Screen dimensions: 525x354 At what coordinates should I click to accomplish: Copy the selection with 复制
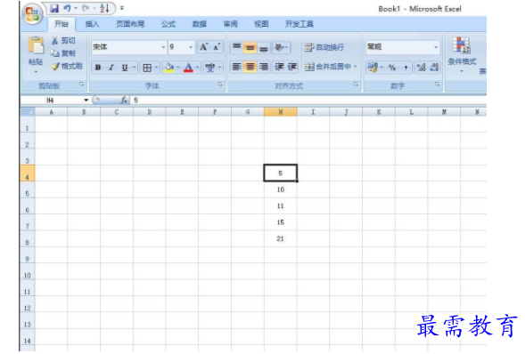coord(63,53)
